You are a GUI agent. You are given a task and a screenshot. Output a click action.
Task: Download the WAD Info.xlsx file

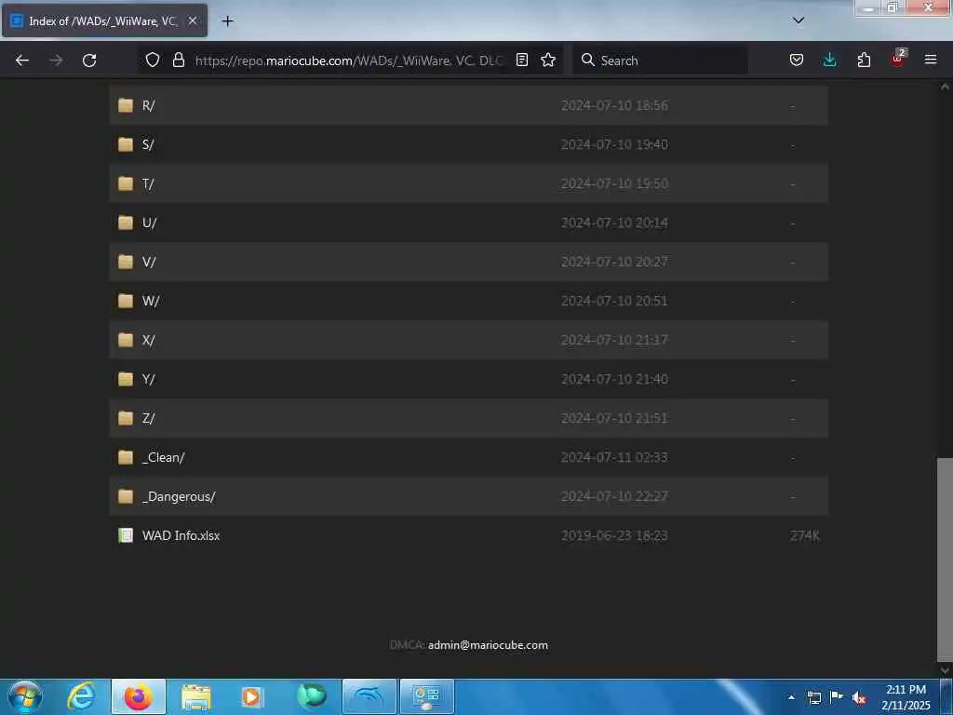[x=181, y=535]
